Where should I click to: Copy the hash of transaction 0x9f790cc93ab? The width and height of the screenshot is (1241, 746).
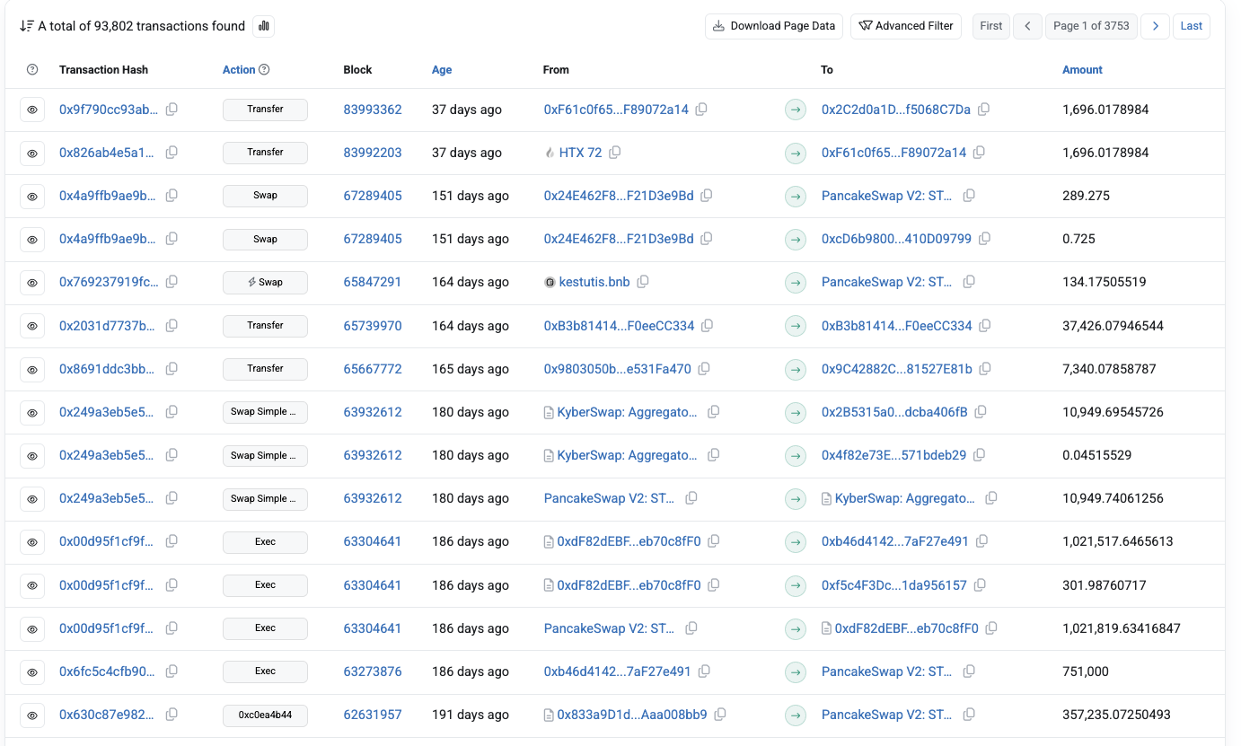coord(171,110)
